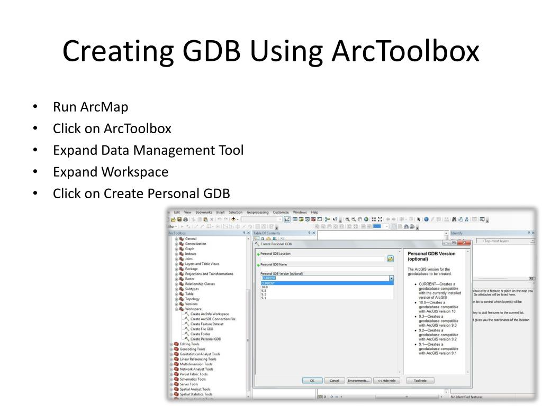The width and height of the screenshot is (542, 406).
Task: Click the Fixed Zoom In arrows icon
Action: click(374, 219)
